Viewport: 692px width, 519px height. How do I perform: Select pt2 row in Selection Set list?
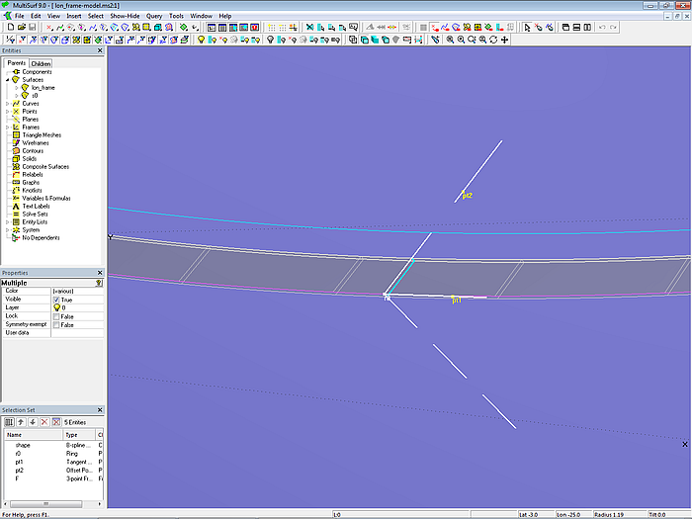pyautogui.click(x=20, y=469)
